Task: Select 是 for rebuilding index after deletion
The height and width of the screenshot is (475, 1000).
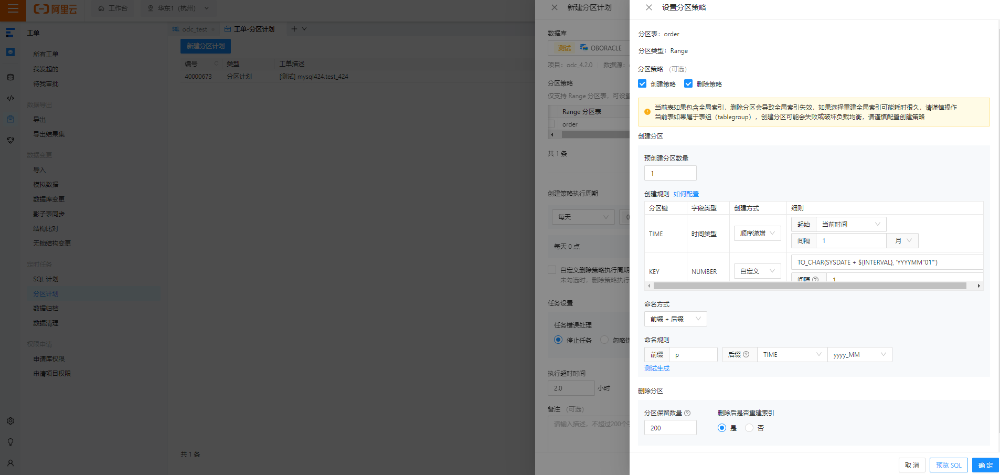Action: coord(722,428)
